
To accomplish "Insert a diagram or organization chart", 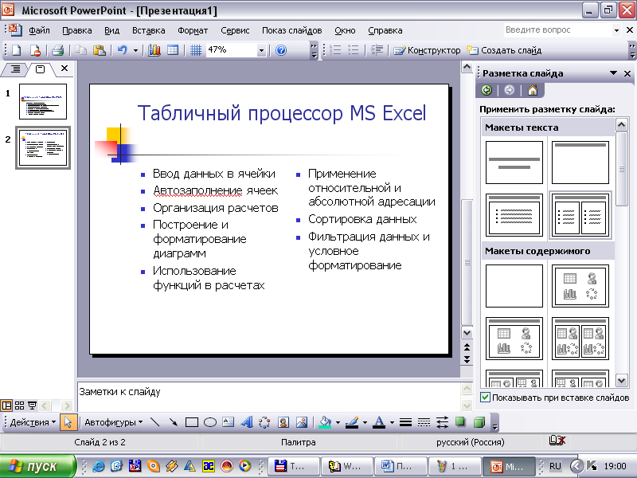I will (x=264, y=422).
